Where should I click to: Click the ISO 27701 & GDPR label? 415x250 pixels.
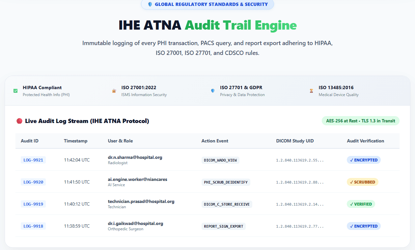click(241, 87)
